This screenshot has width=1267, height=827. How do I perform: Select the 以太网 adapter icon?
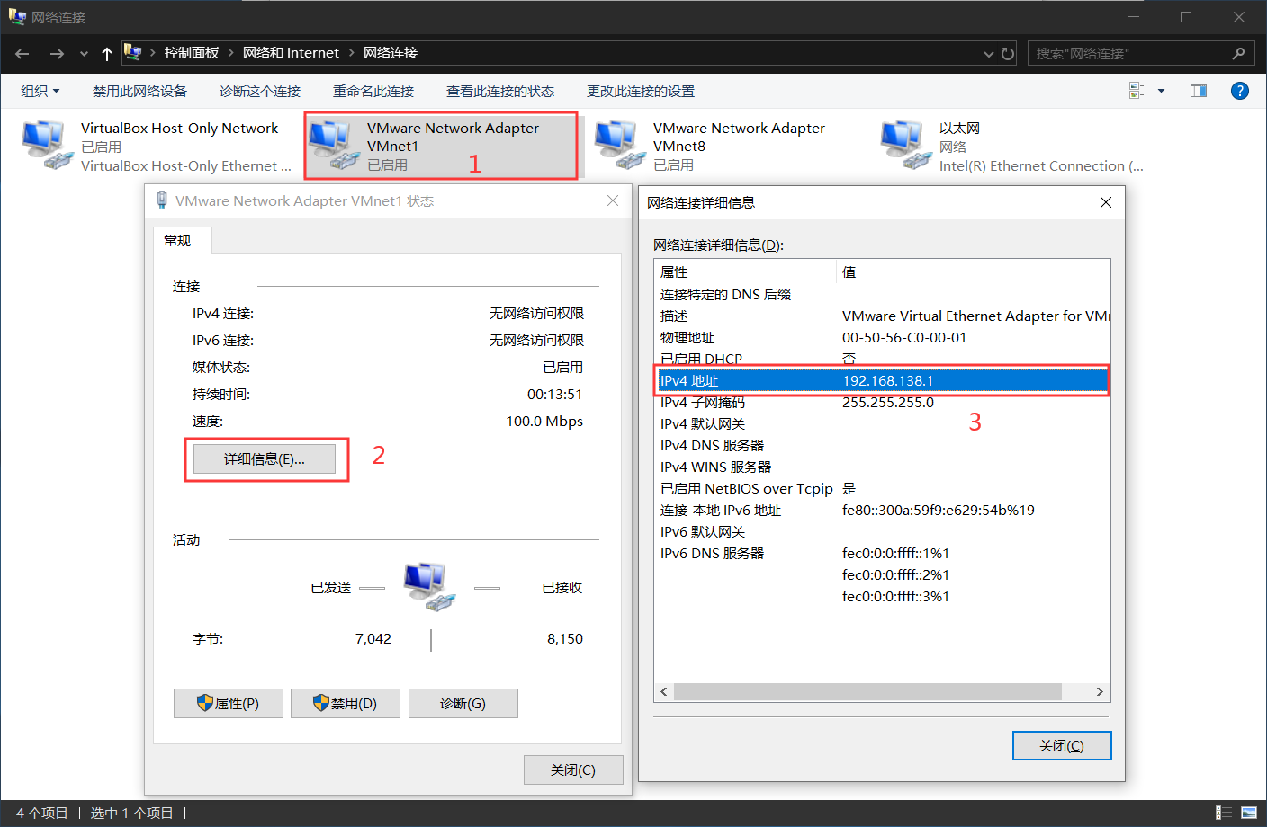tap(906, 146)
